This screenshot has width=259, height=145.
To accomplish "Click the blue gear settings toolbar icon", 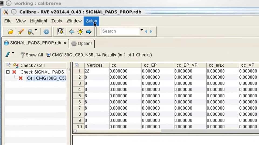I will 46,32.
